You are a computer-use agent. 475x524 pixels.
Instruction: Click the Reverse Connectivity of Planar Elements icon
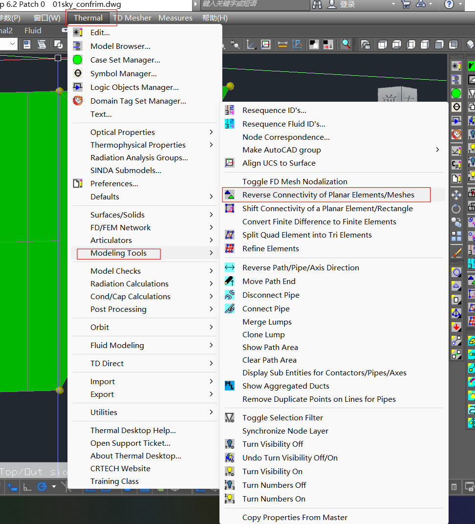(x=229, y=195)
